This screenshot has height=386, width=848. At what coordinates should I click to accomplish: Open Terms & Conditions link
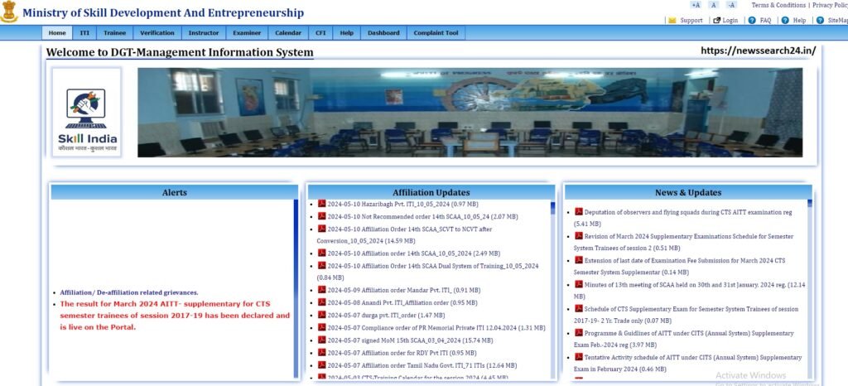pyautogui.click(x=778, y=5)
